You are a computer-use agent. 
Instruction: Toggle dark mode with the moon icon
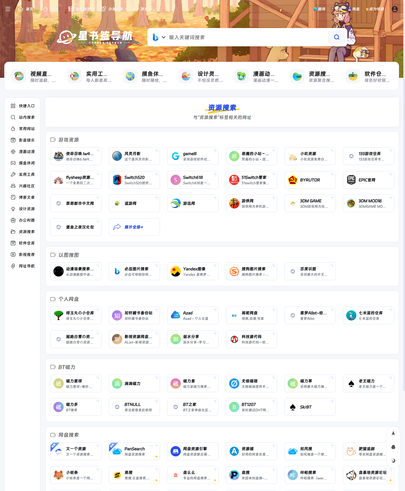coord(393,460)
